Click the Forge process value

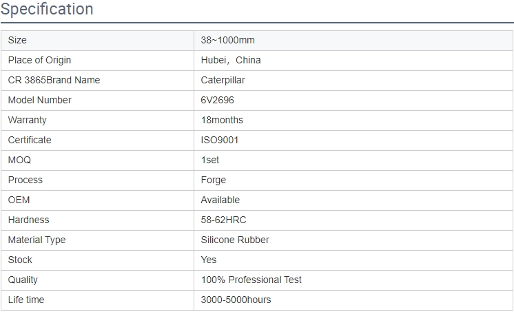coord(214,180)
